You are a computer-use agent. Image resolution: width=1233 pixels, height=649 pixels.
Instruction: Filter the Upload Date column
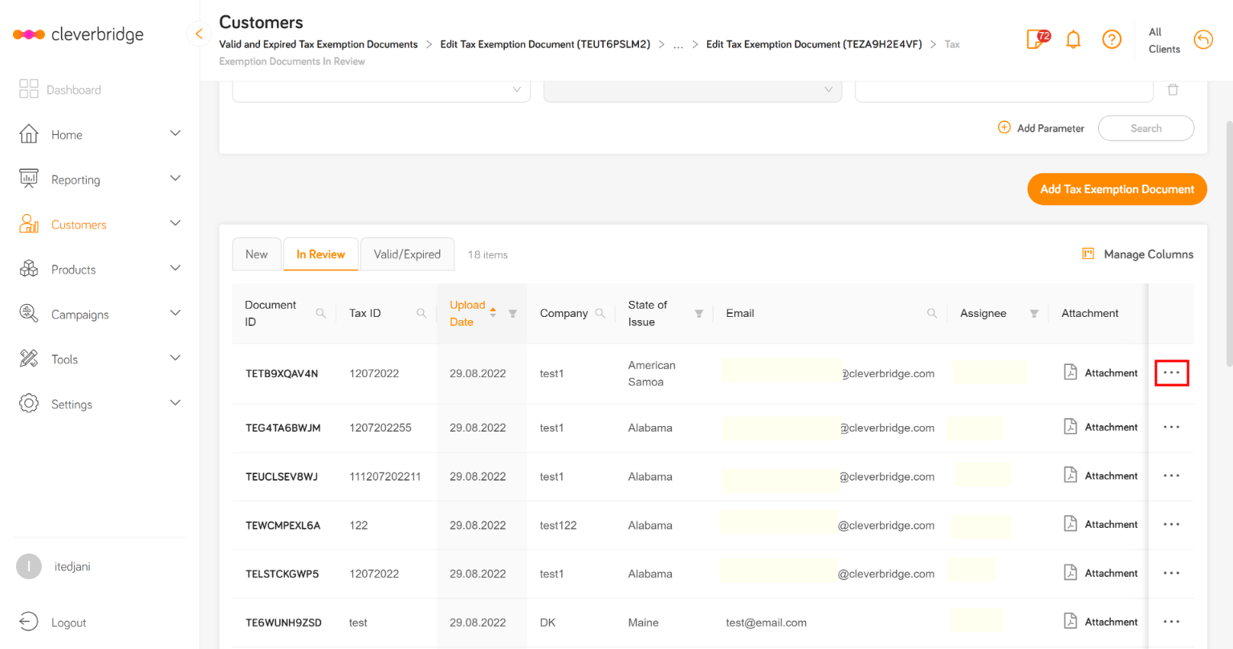(512, 314)
